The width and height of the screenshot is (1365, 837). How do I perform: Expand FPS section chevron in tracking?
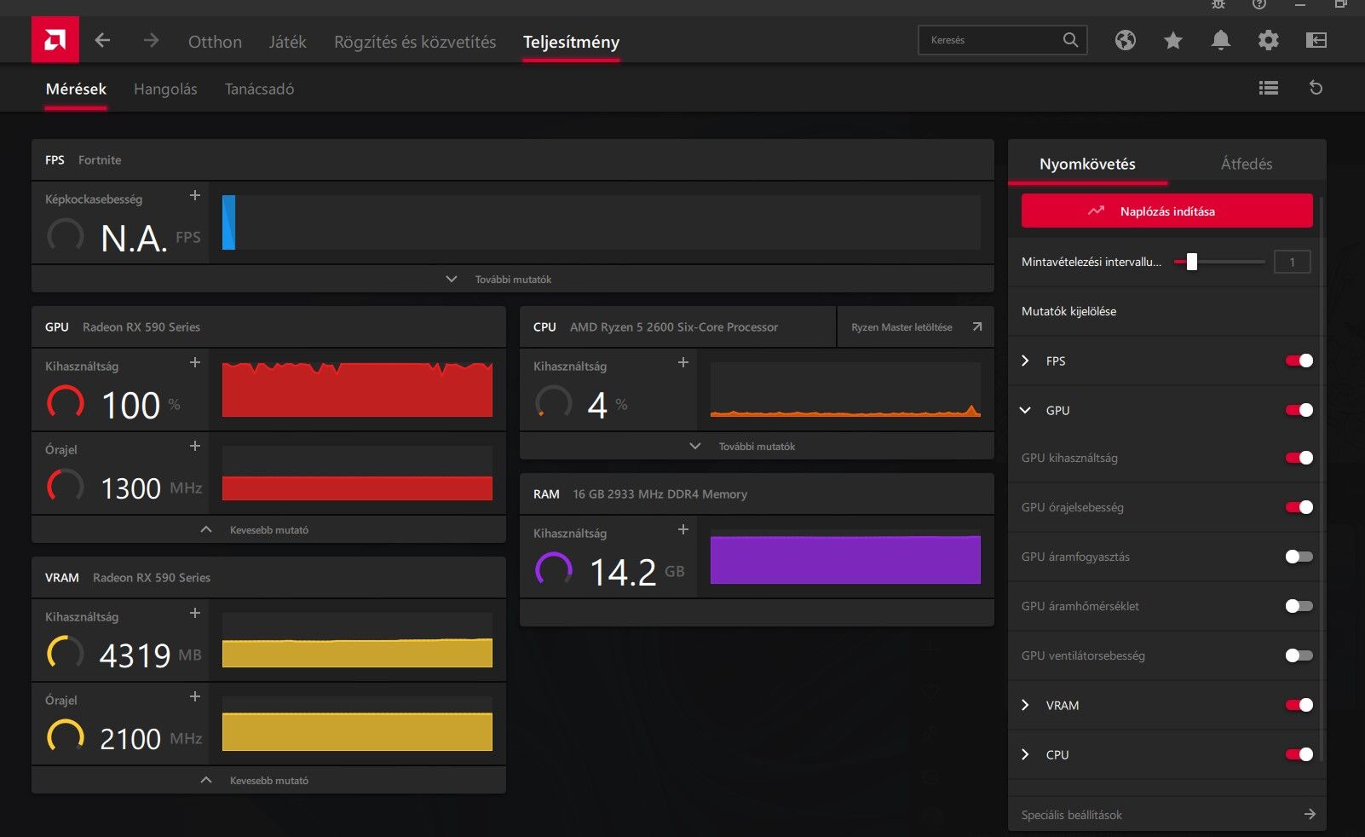click(x=1025, y=361)
